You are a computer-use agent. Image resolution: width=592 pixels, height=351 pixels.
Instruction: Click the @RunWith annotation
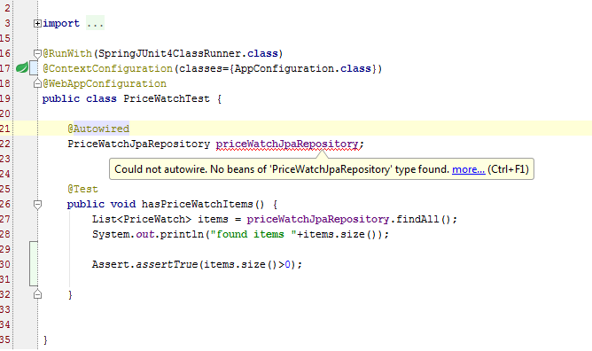(67, 53)
